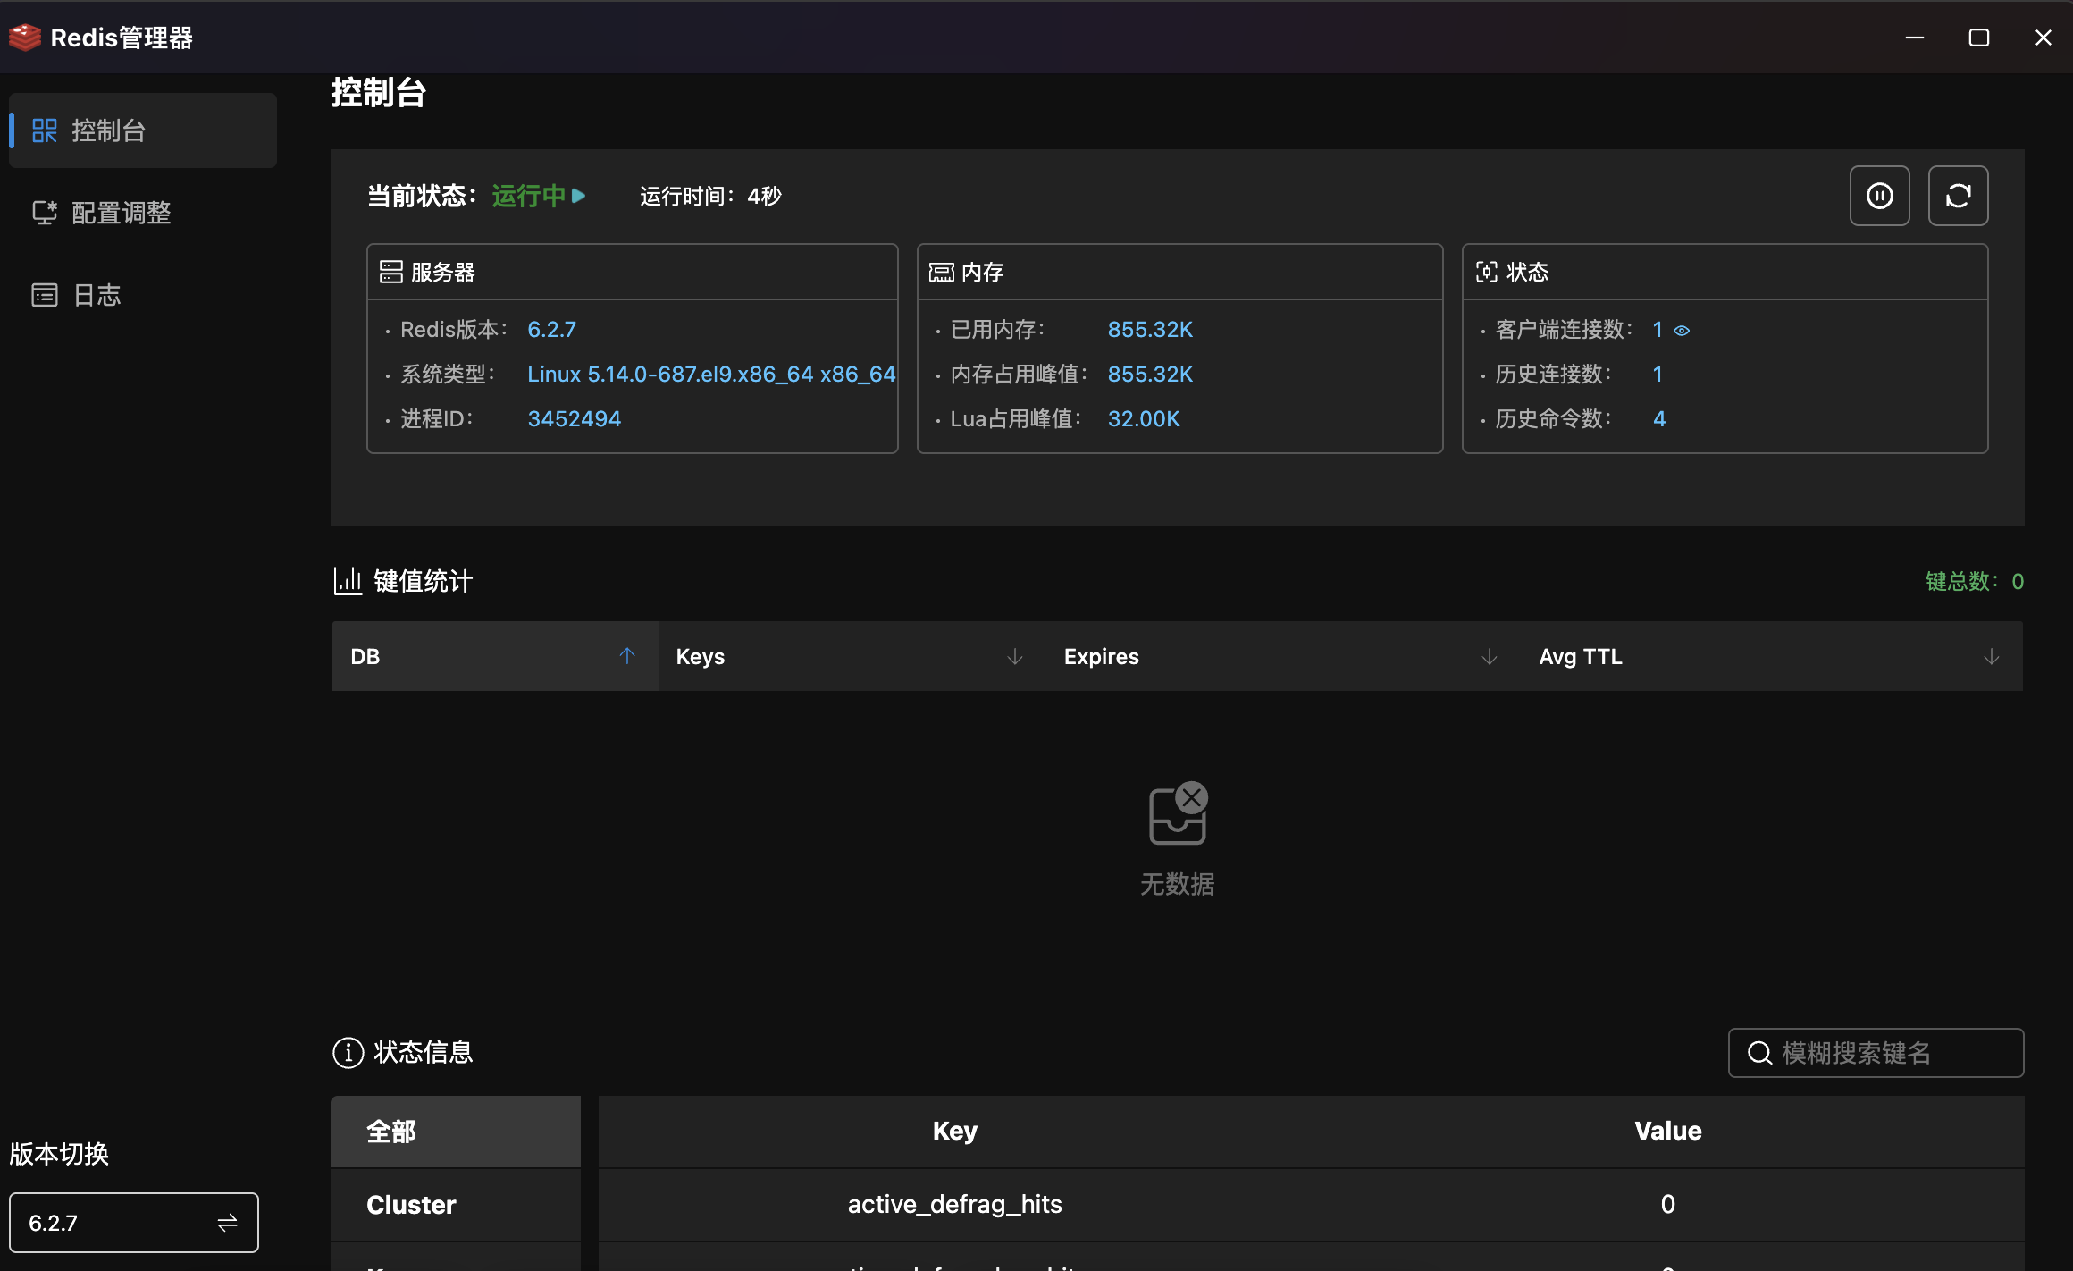Close the Redis管理器 window
This screenshot has width=2073, height=1271.
point(2044,38)
